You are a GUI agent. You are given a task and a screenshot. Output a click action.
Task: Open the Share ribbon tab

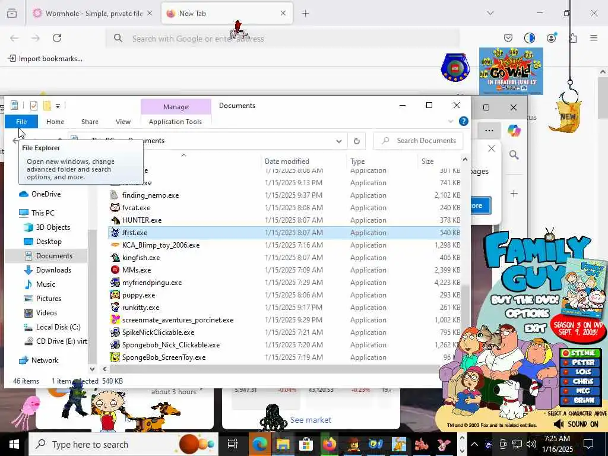pos(90,121)
